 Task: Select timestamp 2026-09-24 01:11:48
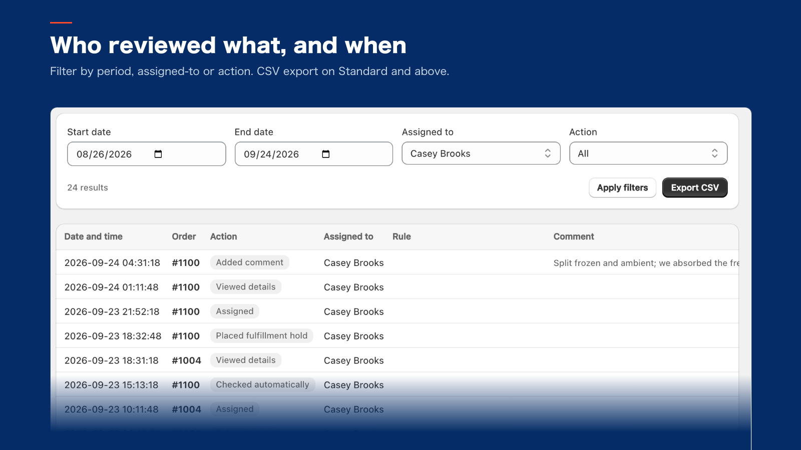pos(112,287)
